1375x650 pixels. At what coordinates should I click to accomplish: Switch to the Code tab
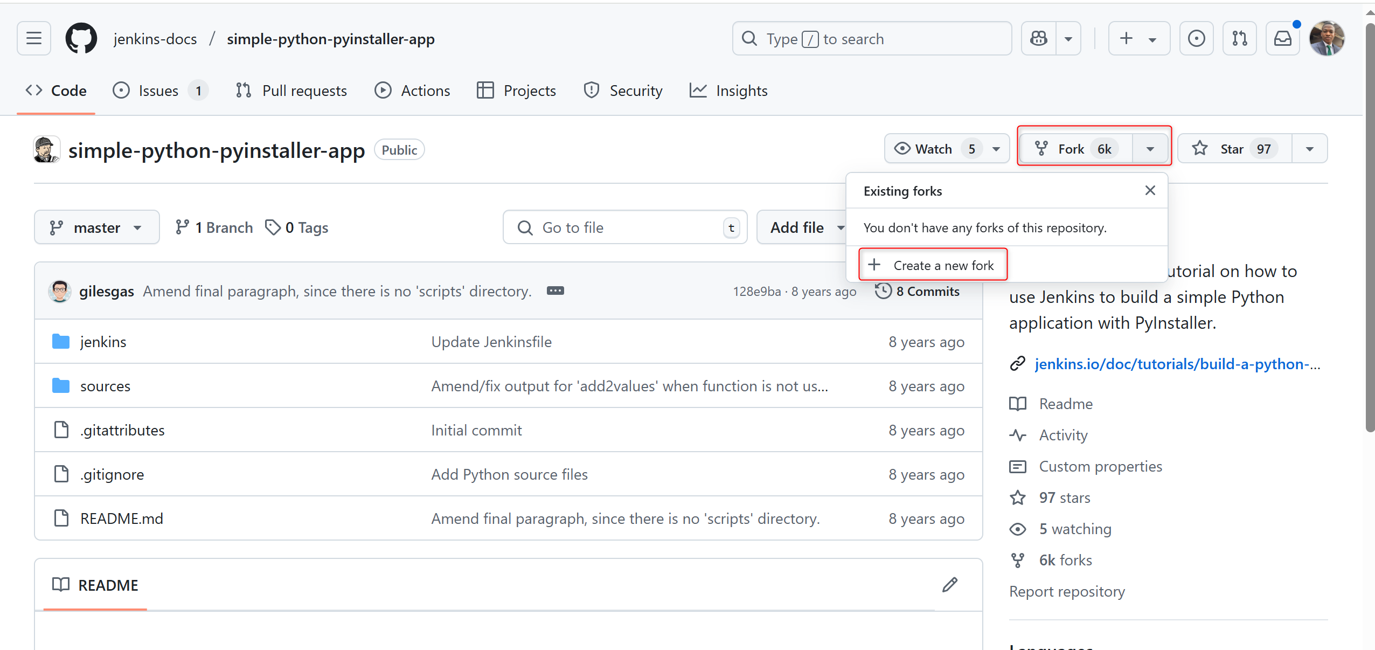point(56,91)
